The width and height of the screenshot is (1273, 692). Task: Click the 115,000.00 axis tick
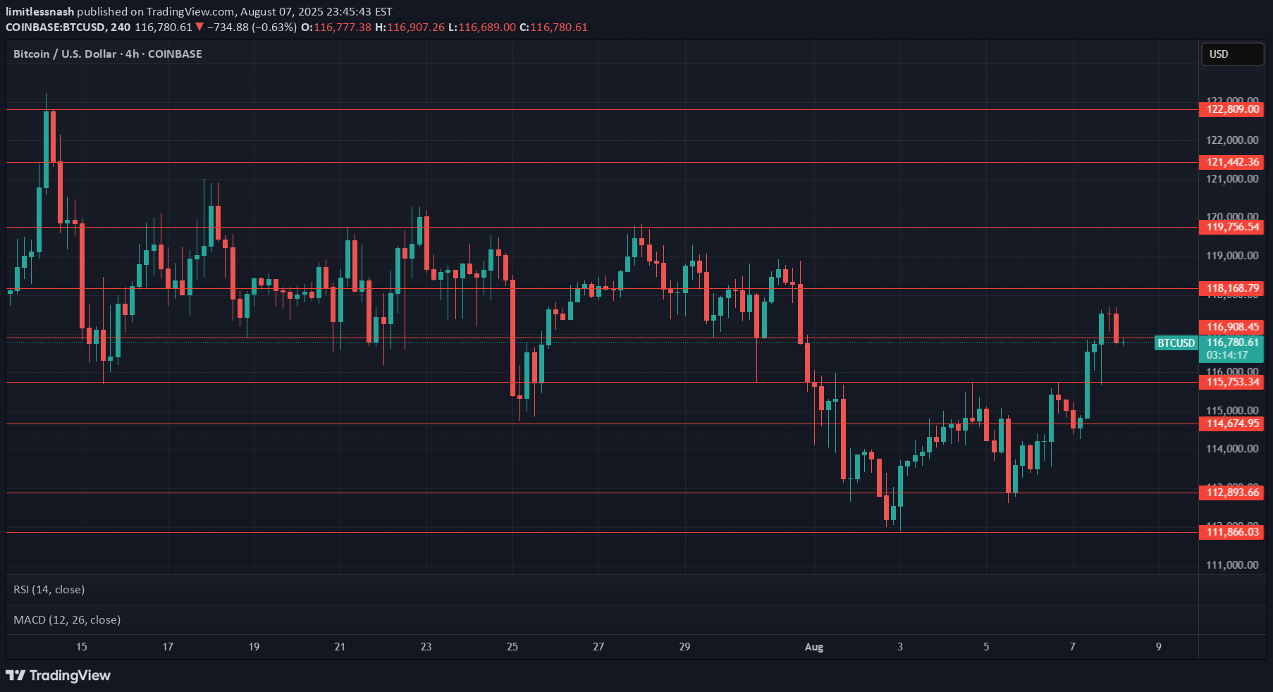coord(1232,411)
